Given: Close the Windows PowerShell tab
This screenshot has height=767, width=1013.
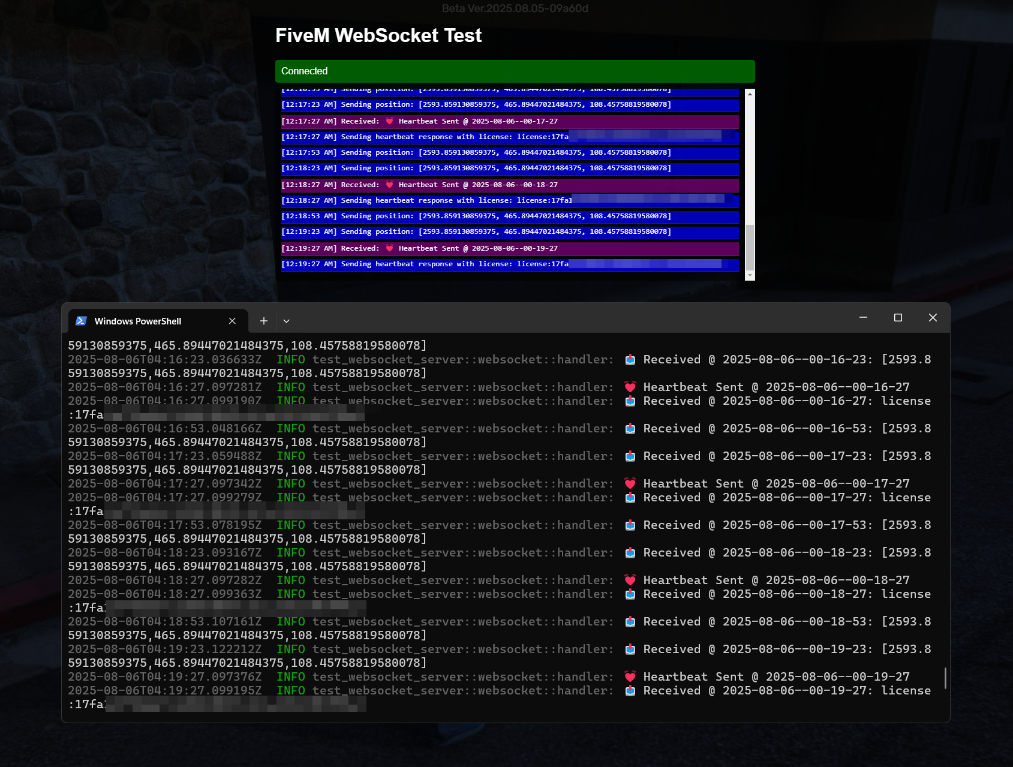Looking at the screenshot, I should [232, 321].
